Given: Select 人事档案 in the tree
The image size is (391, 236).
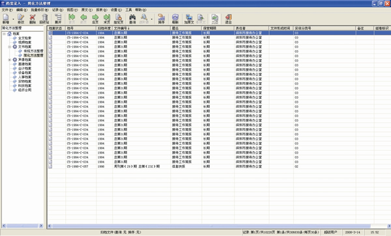Looking at the screenshot, I should click(25, 77).
